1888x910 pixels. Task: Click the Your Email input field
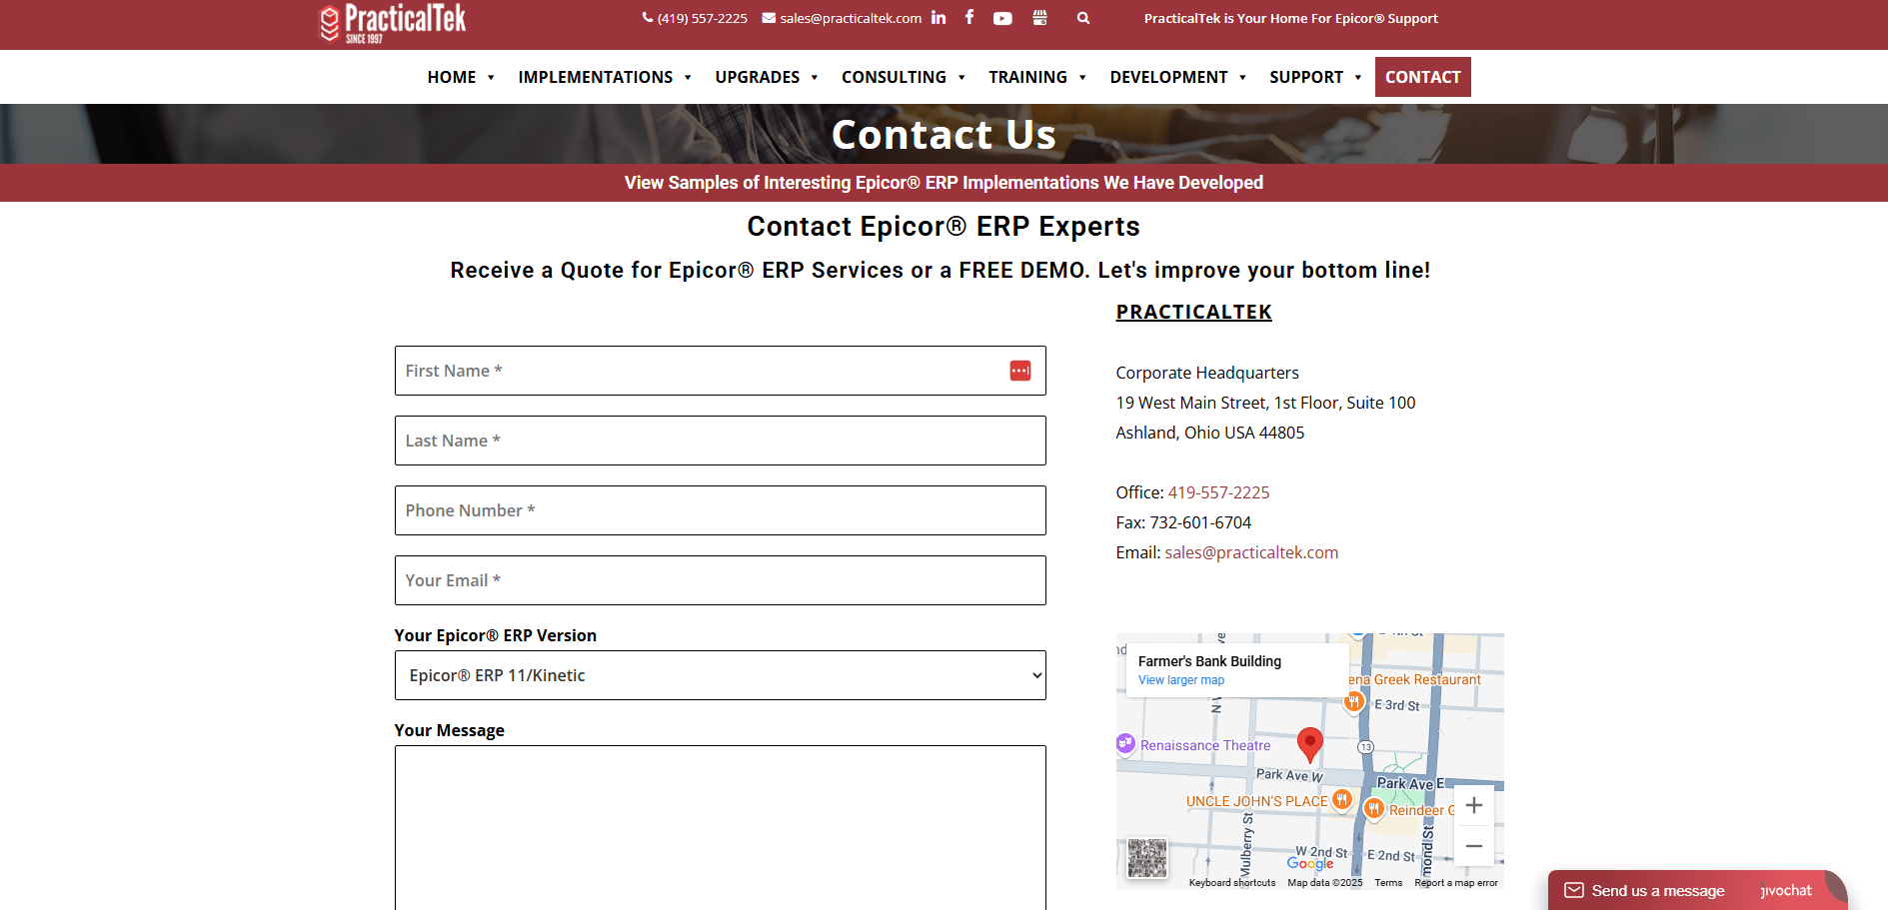click(x=720, y=580)
